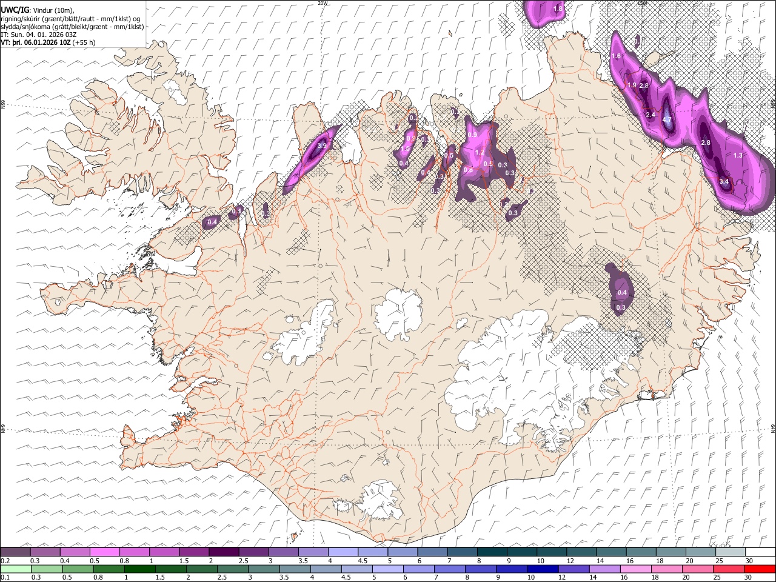Pick the upper legend swatch between 0.2 and 0.3
Image resolution: width=776 pixels, height=582 pixels.
[16, 552]
